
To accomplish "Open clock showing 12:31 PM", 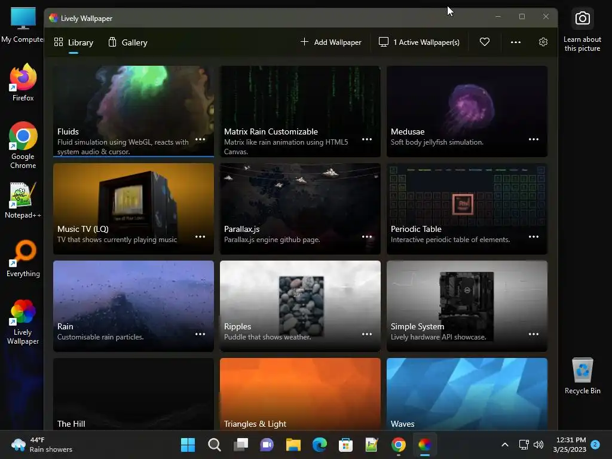I will pos(570,445).
